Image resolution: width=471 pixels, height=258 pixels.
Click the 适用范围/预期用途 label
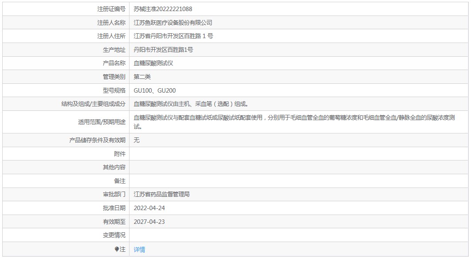[x=102, y=122]
